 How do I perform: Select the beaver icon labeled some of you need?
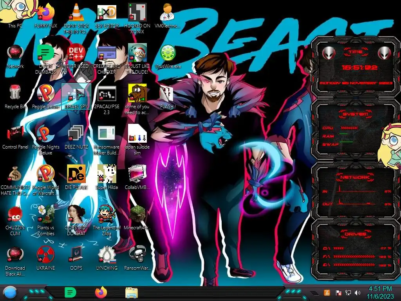point(137,99)
